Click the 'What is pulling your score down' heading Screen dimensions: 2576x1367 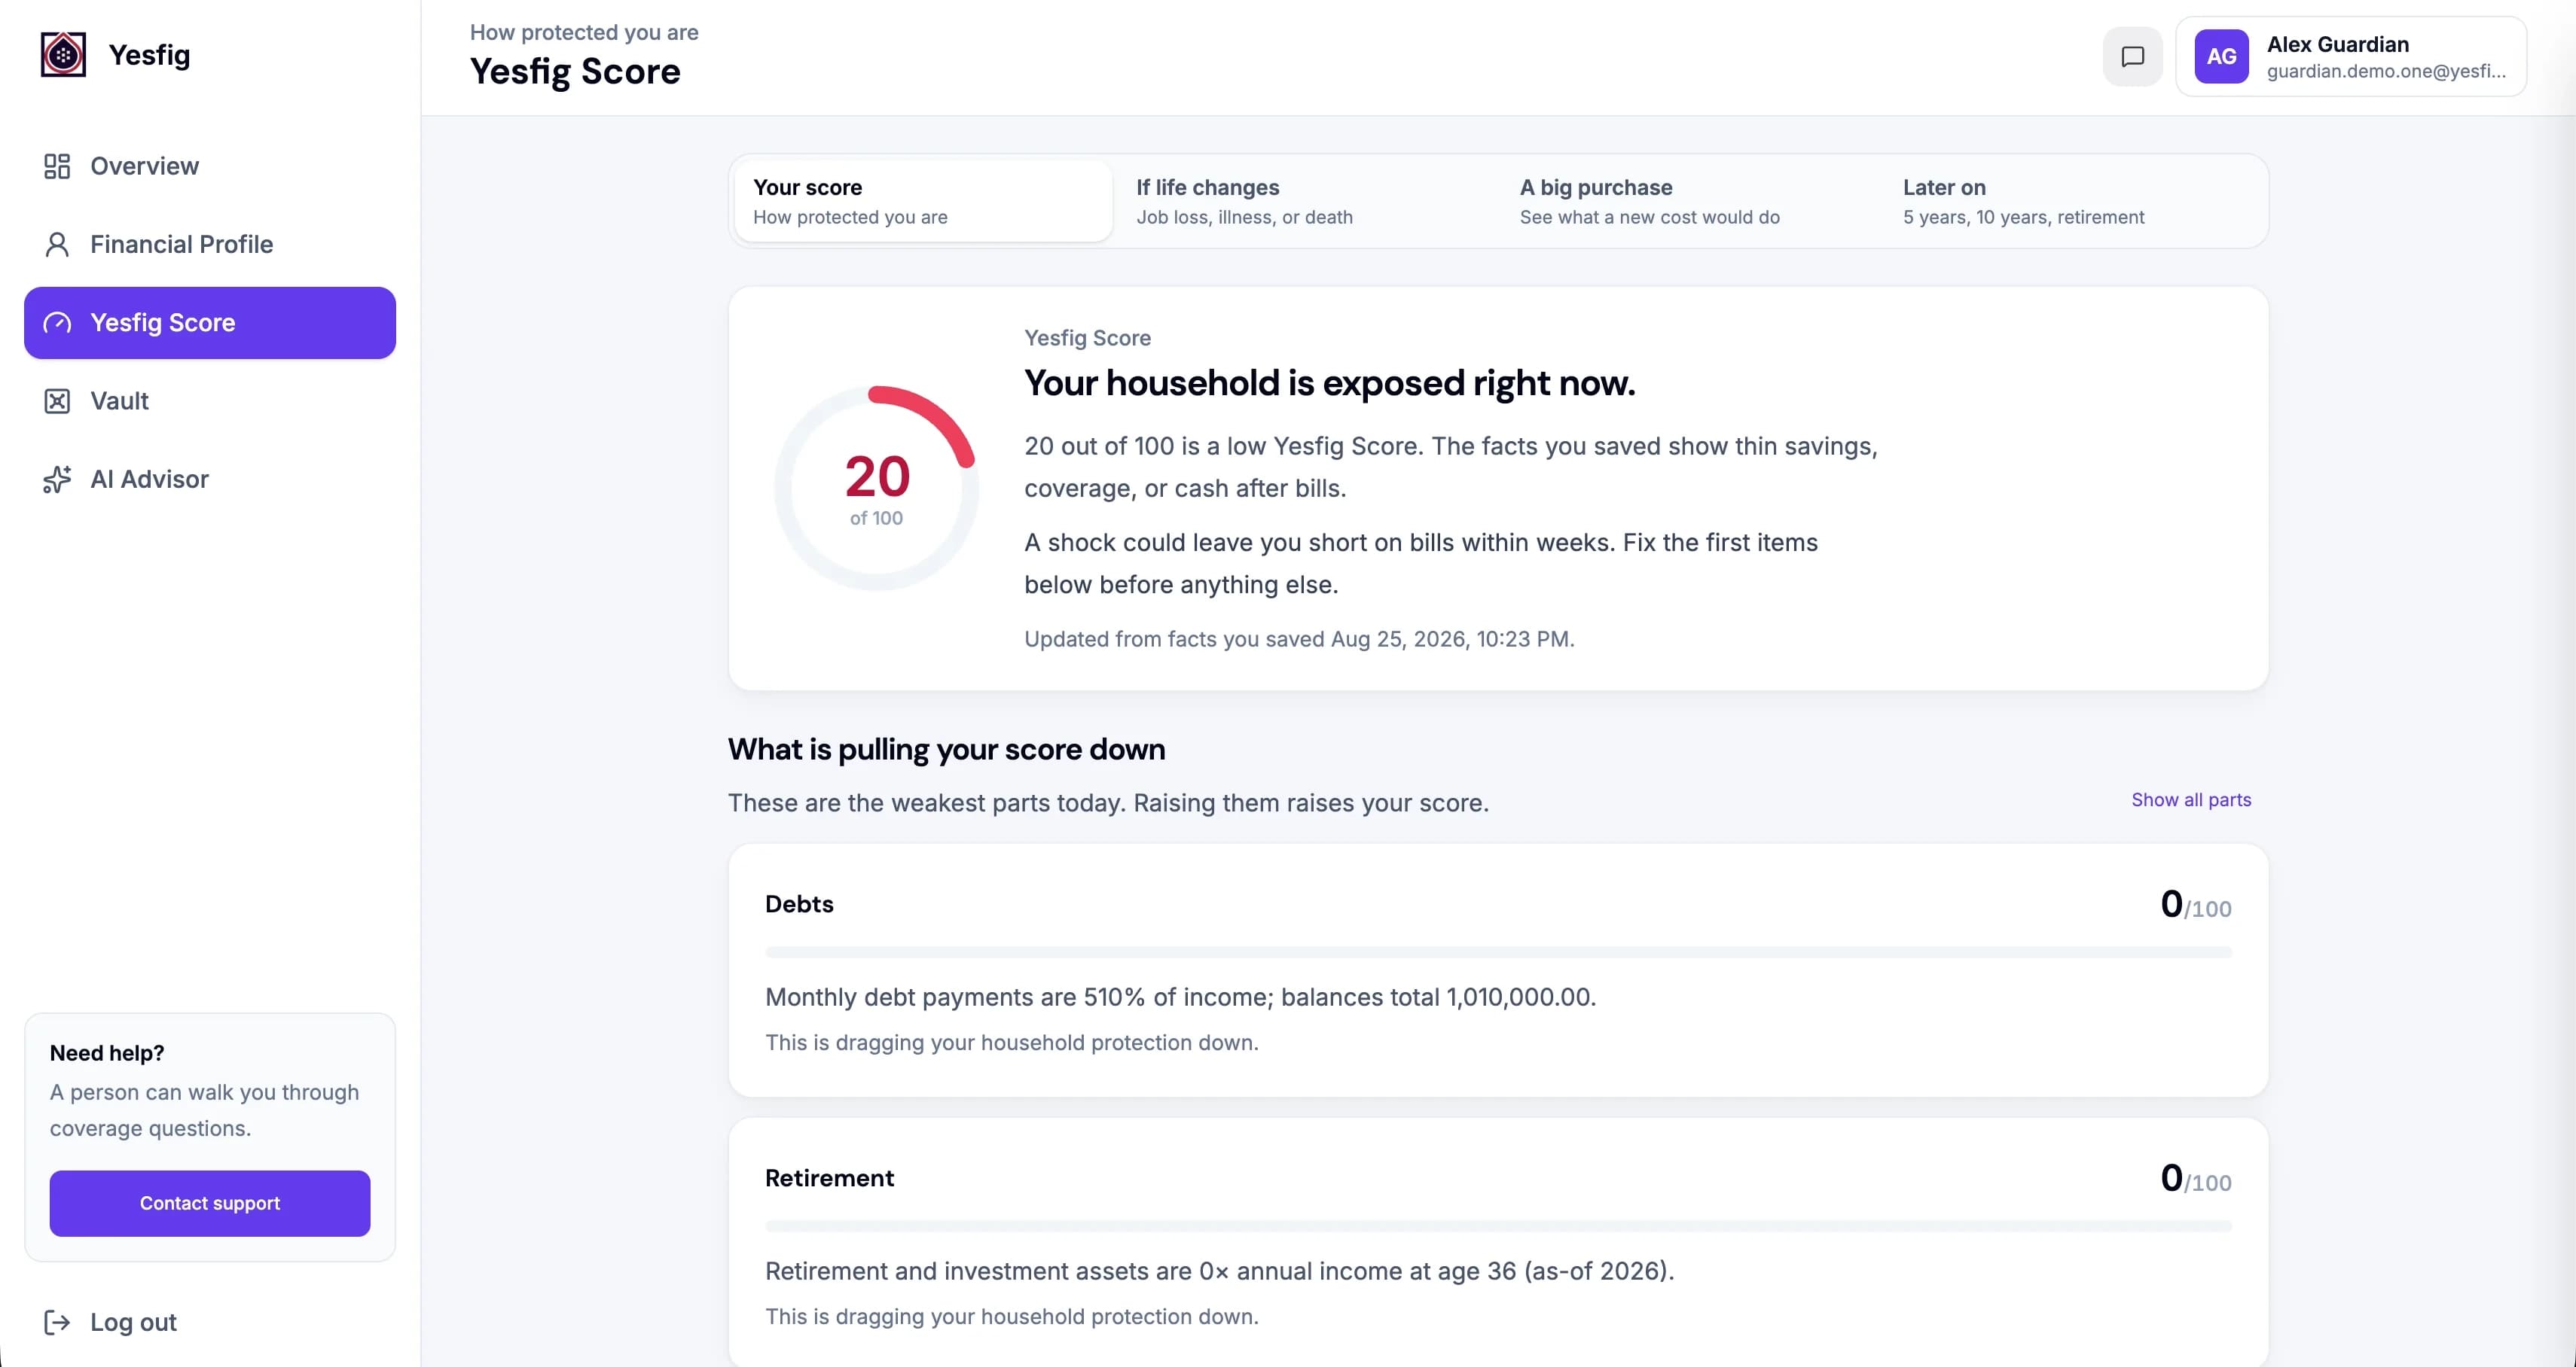946,750
